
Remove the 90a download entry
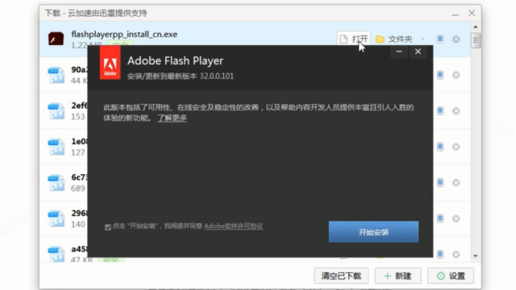coord(456,75)
